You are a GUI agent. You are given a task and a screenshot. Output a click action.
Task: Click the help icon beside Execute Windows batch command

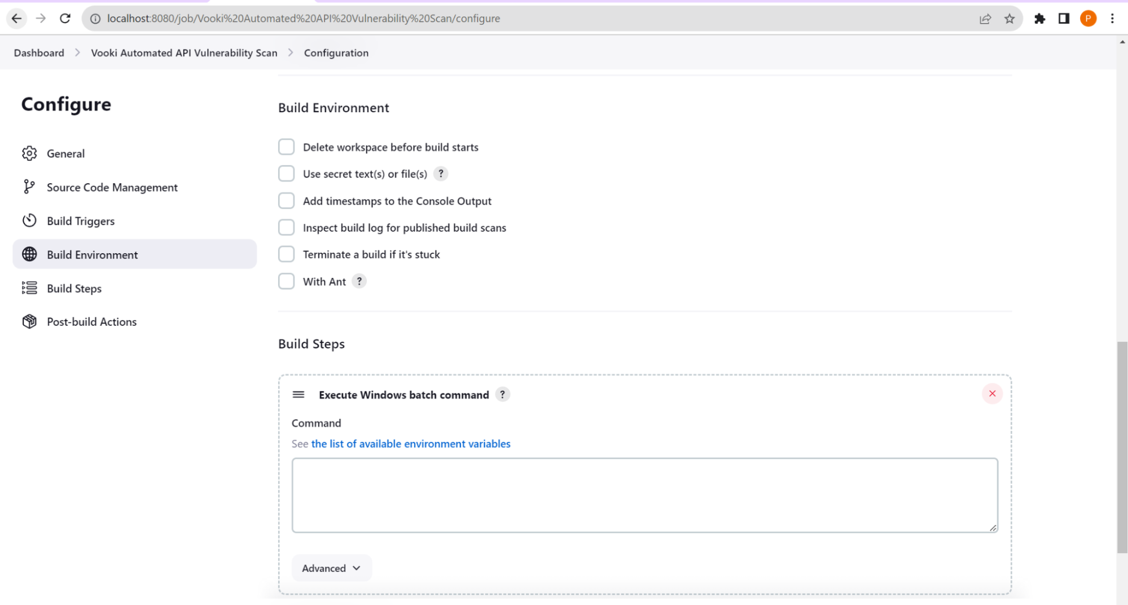(502, 395)
